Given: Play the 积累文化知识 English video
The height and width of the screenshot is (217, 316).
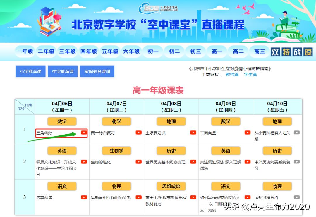Looking at the screenshot, I should click(x=85, y=162).
